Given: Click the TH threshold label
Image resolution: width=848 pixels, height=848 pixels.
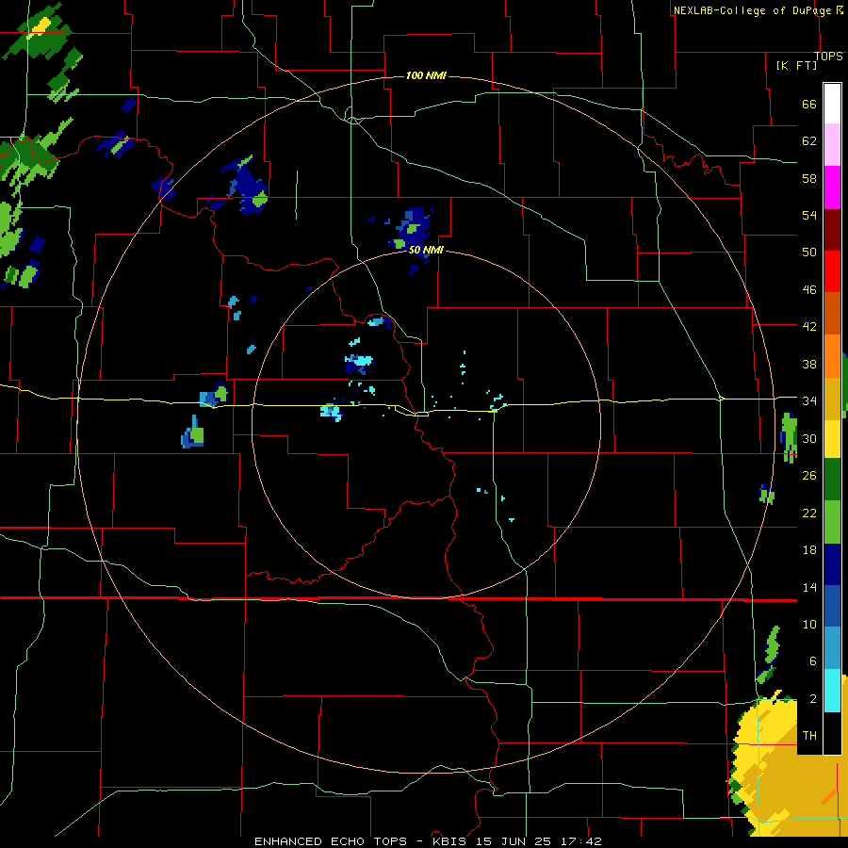Looking at the screenshot, I should click(x=809, y=735).
